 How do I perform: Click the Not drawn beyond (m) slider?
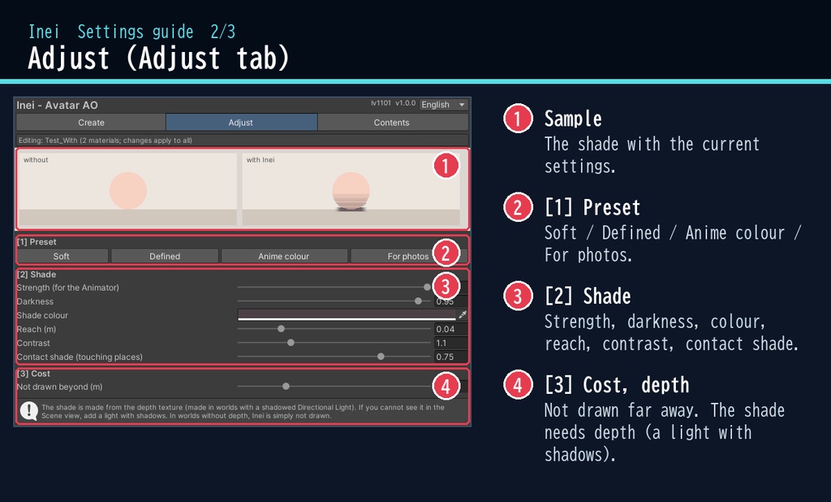(334, 387)
